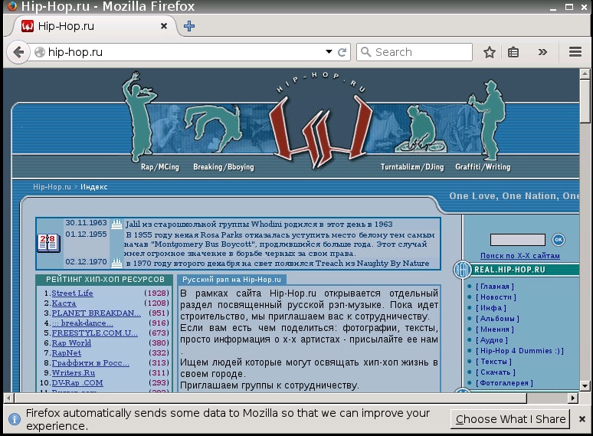Open the URL history dropdown arrow
Image resolution: width=593 pixels, height=436 pixels.
(x=329, y=52)
